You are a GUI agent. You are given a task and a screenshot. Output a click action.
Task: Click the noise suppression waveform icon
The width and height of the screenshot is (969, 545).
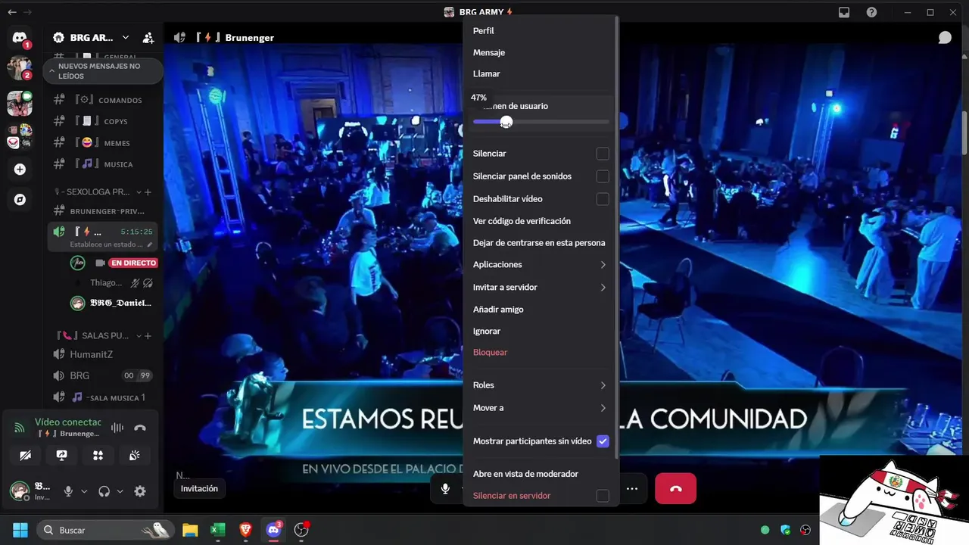point(117,428)
